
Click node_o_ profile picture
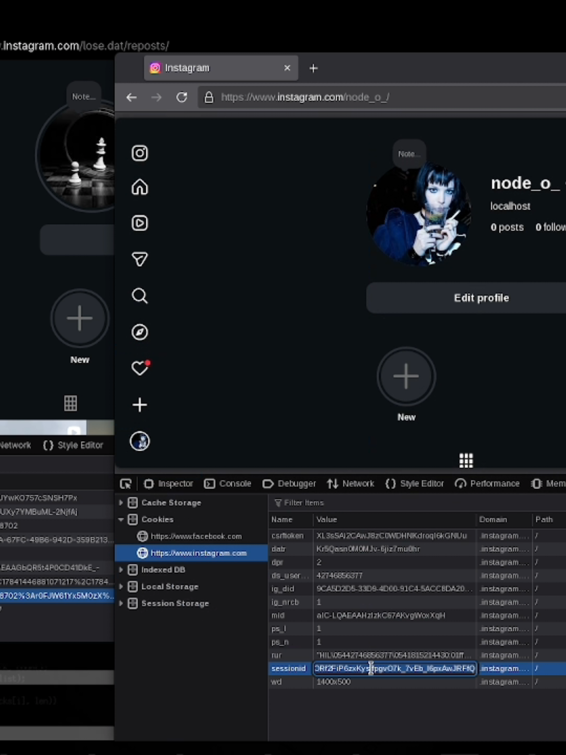419,213
